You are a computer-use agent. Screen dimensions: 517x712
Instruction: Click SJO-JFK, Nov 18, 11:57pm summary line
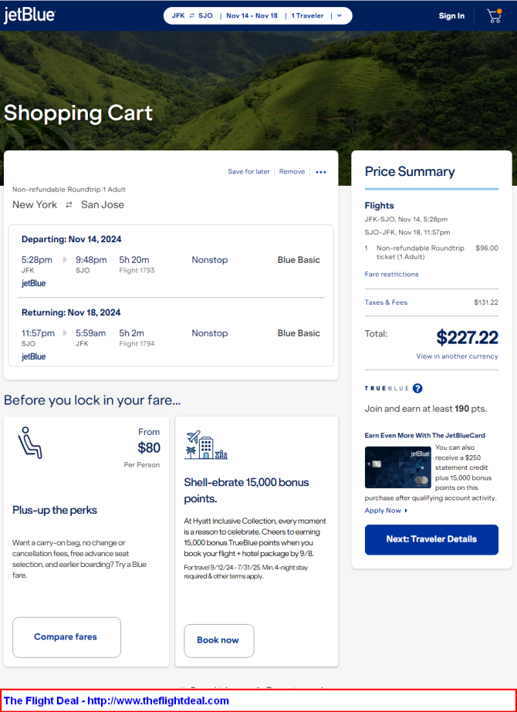coord(407,232)
